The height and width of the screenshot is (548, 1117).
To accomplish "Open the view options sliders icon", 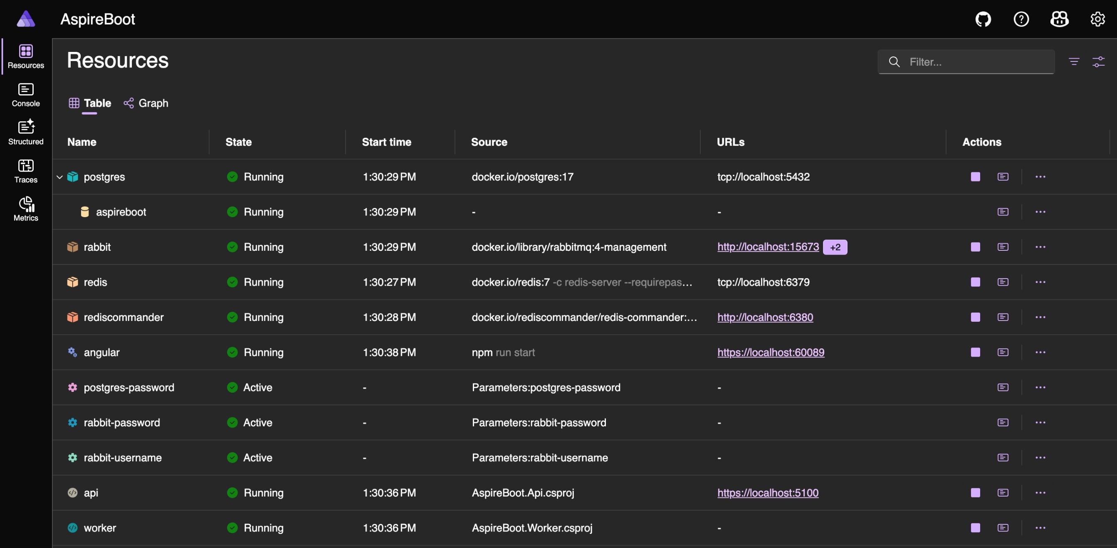I will point(1098,62).
